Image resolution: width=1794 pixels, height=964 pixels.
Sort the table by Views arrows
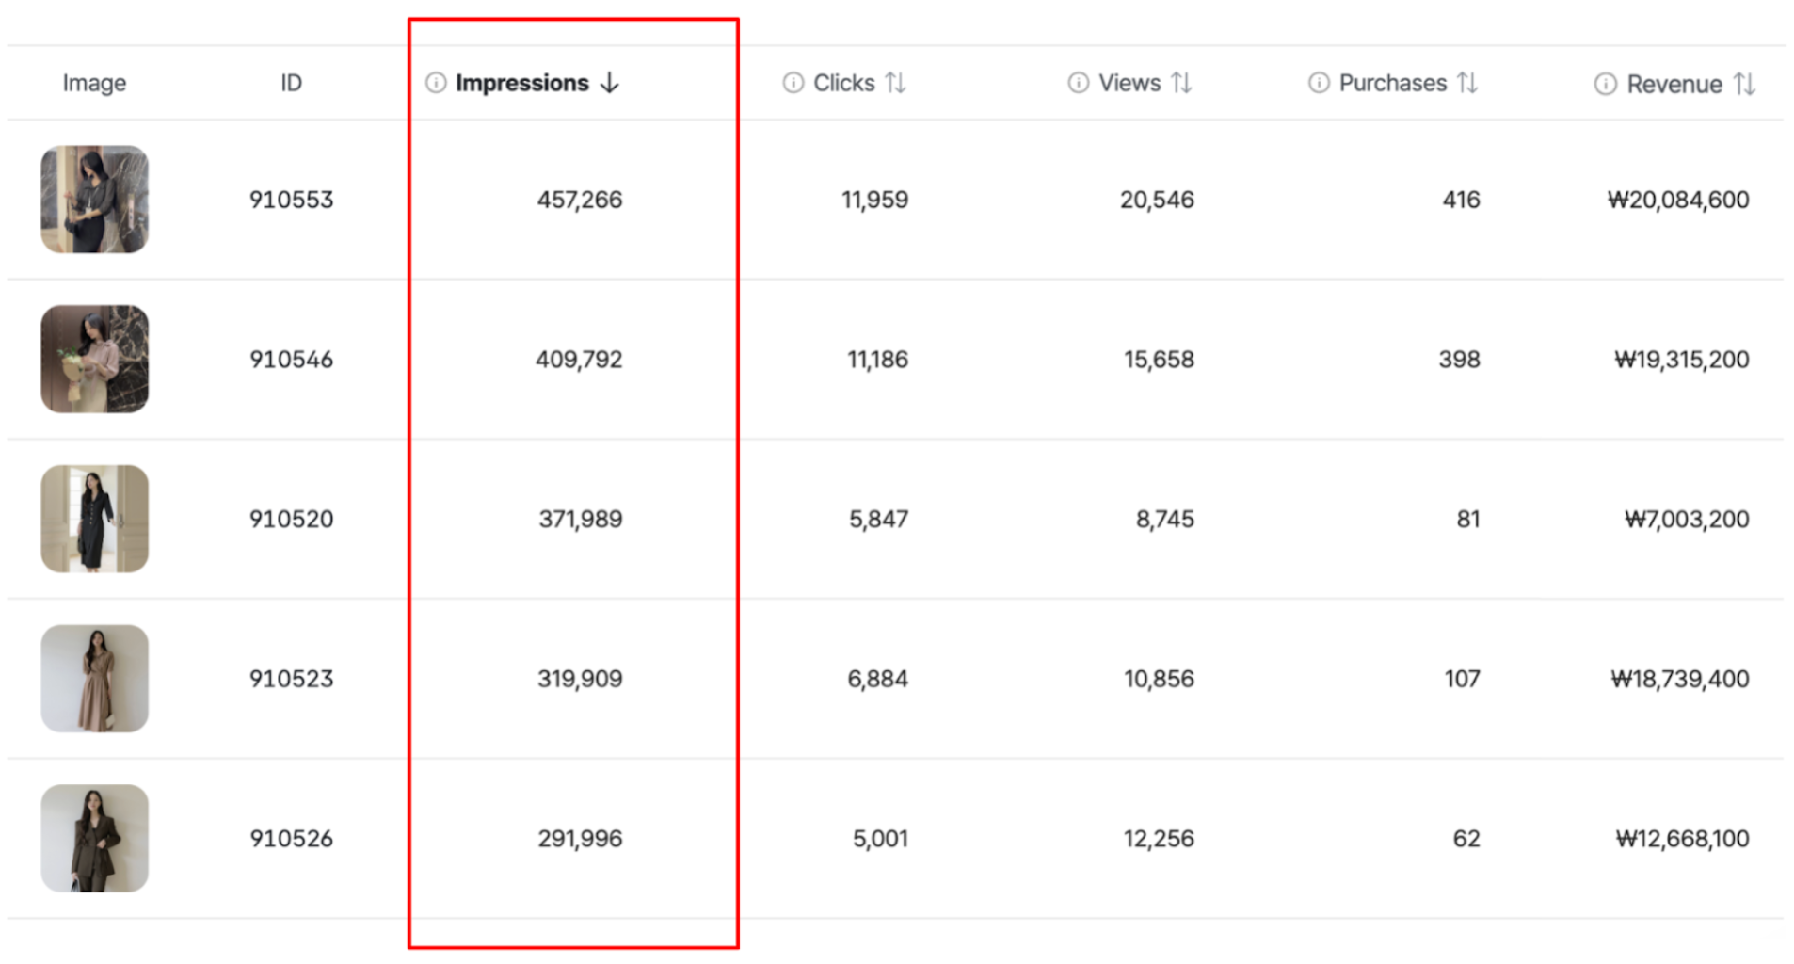click(x=1181, y=83)
